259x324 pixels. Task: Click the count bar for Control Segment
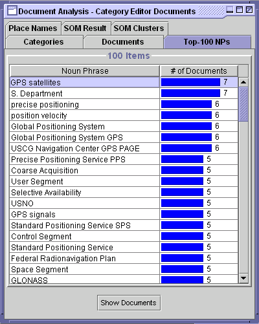pyautogui.click(x=182, y=236)
